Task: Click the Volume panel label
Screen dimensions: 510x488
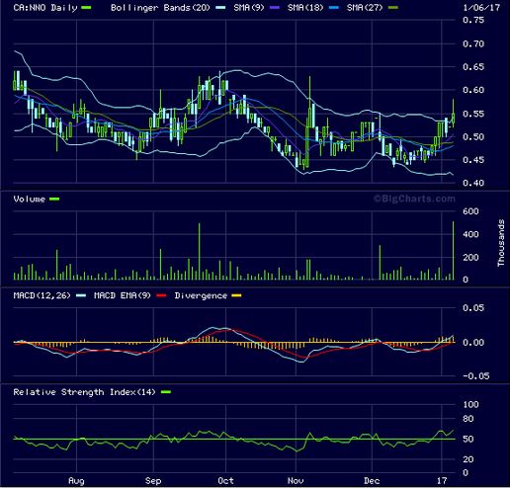Action: 30,199
